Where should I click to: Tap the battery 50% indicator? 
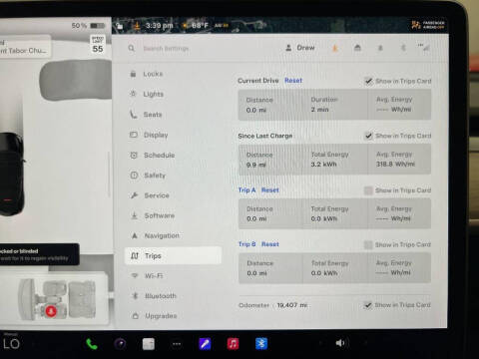tap(88, 26)
